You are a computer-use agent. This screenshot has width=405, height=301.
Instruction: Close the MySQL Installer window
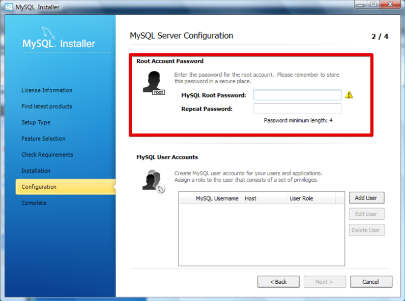pyautogui.click(x=390, y=5)
